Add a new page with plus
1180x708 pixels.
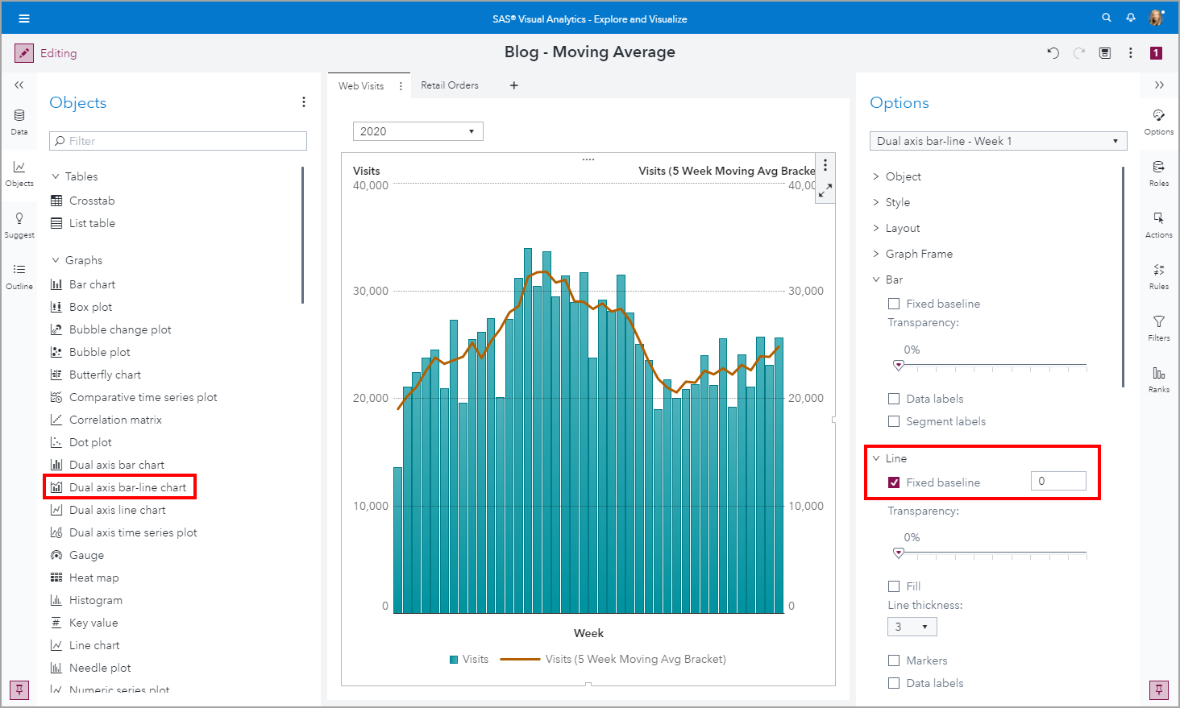click(x=514, y=85)
